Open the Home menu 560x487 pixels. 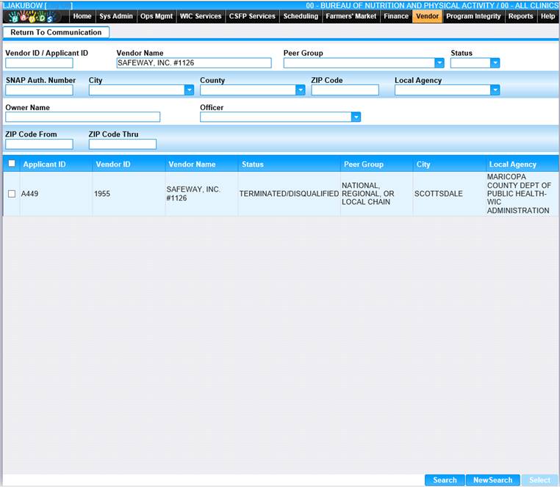click(82, 16)
